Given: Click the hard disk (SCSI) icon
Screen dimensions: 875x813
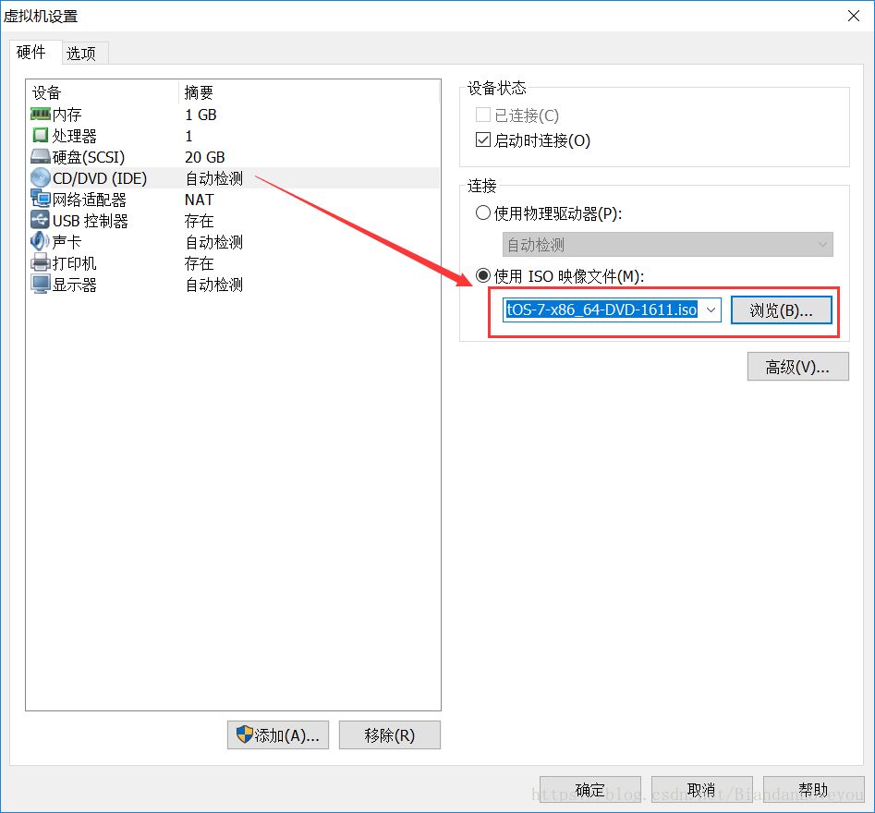Looking at the screenshot, I should click(40, 157).
